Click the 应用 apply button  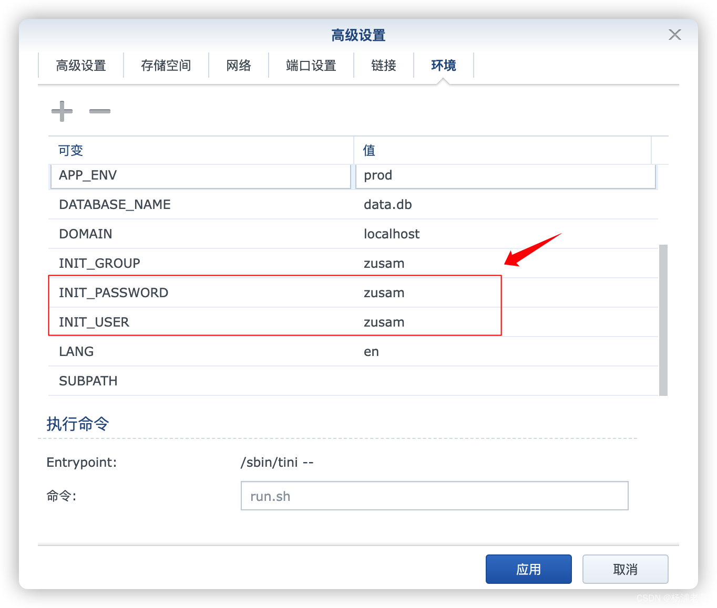[528, 569]
